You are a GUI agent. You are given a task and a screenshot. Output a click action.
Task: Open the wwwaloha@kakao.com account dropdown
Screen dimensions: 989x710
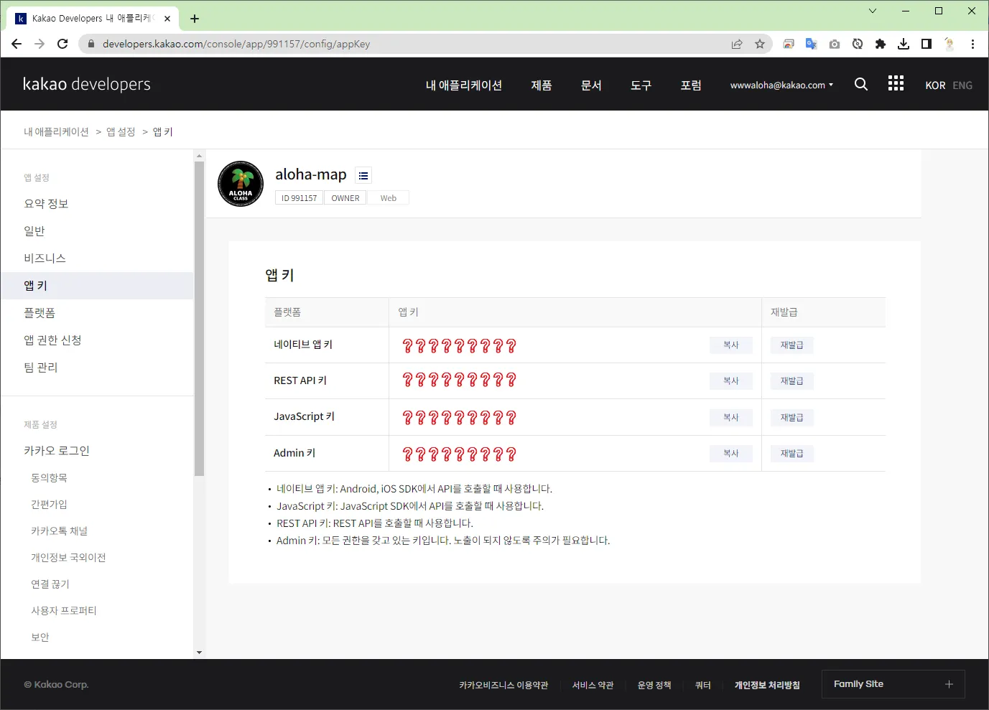click(781, 85)
